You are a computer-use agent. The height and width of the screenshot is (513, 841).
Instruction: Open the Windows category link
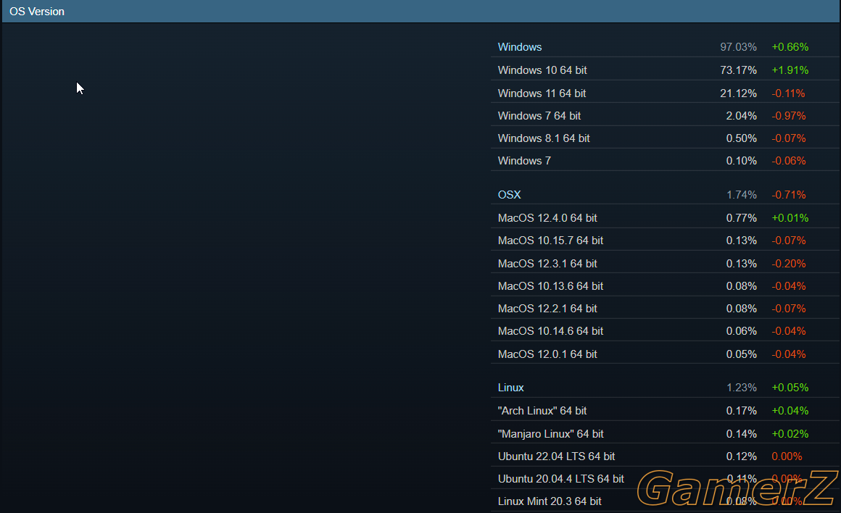(520, 47)
